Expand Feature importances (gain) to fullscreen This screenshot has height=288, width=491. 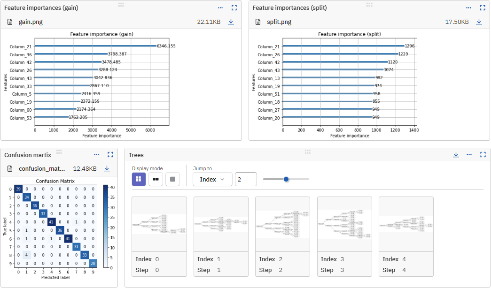pos(234,8)
